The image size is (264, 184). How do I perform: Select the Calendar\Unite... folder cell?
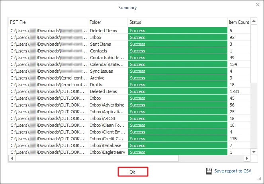coord(108,64)
